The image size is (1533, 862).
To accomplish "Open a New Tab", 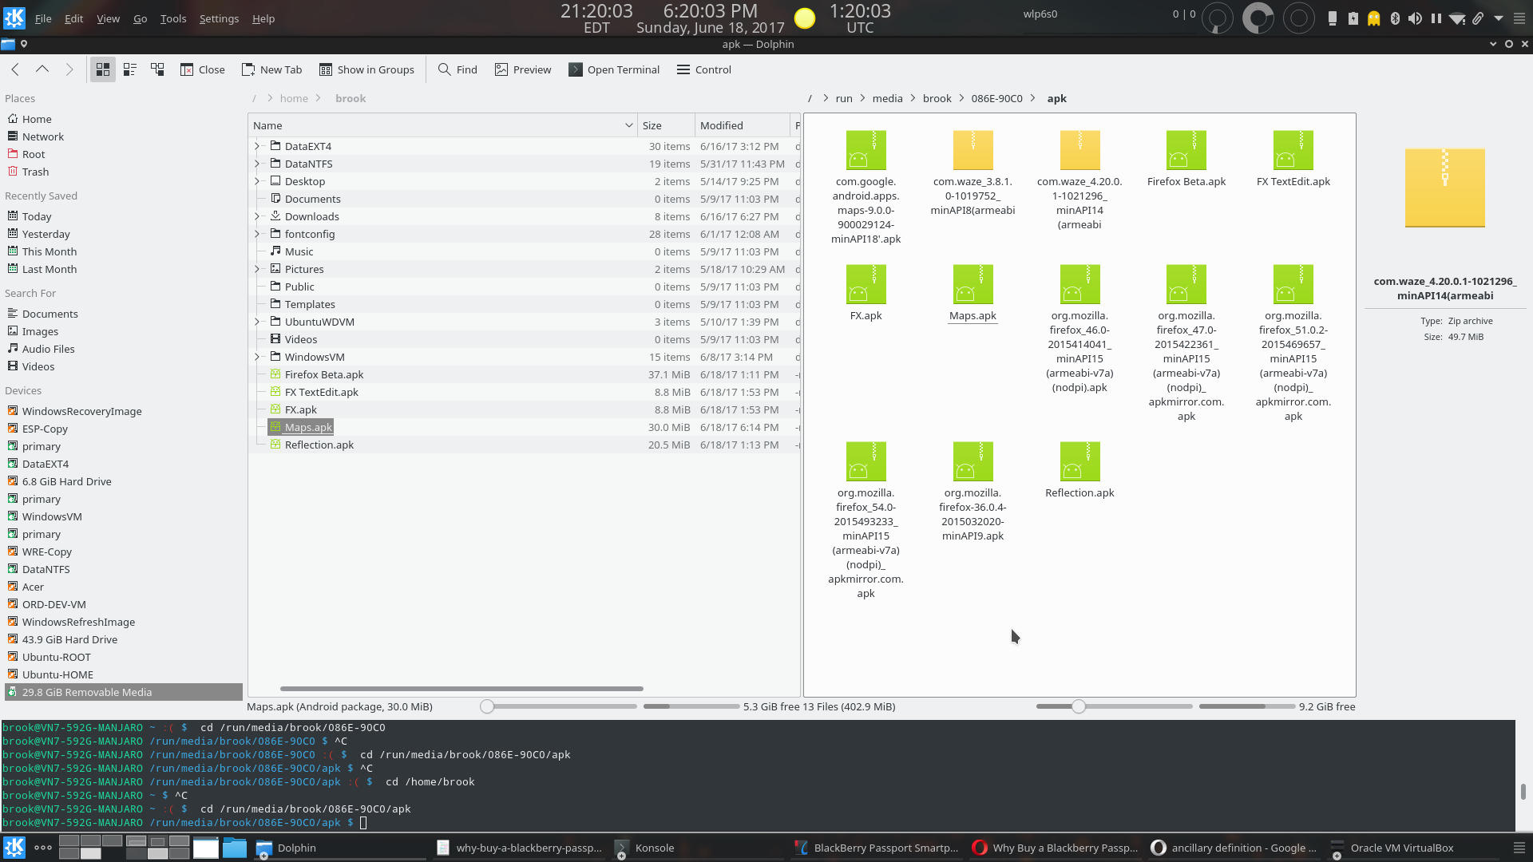I will point(272,69).
